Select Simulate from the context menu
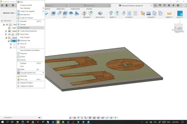Screen dimensions: 187x124 click(x=23, y=24)
